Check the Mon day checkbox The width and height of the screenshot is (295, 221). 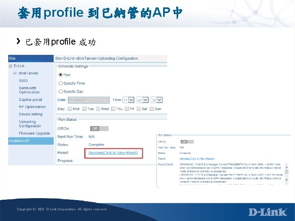pos(70,108)
